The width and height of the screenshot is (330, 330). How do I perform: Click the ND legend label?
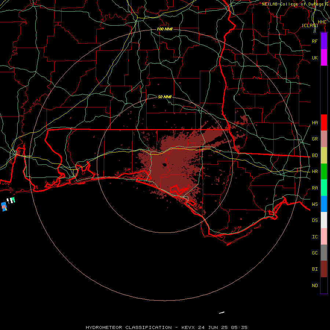pos(315,285)
